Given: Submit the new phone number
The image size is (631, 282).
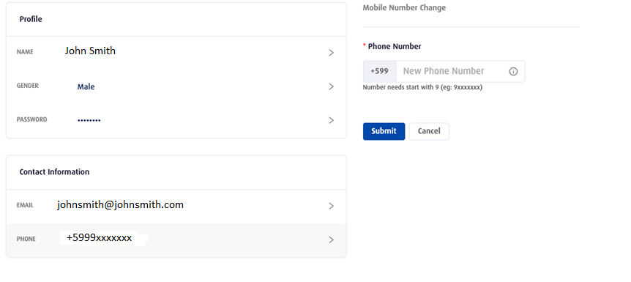Looking at the screenshot, I should coord(384,131).
